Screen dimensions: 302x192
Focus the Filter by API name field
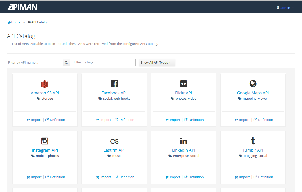[35, 62]
